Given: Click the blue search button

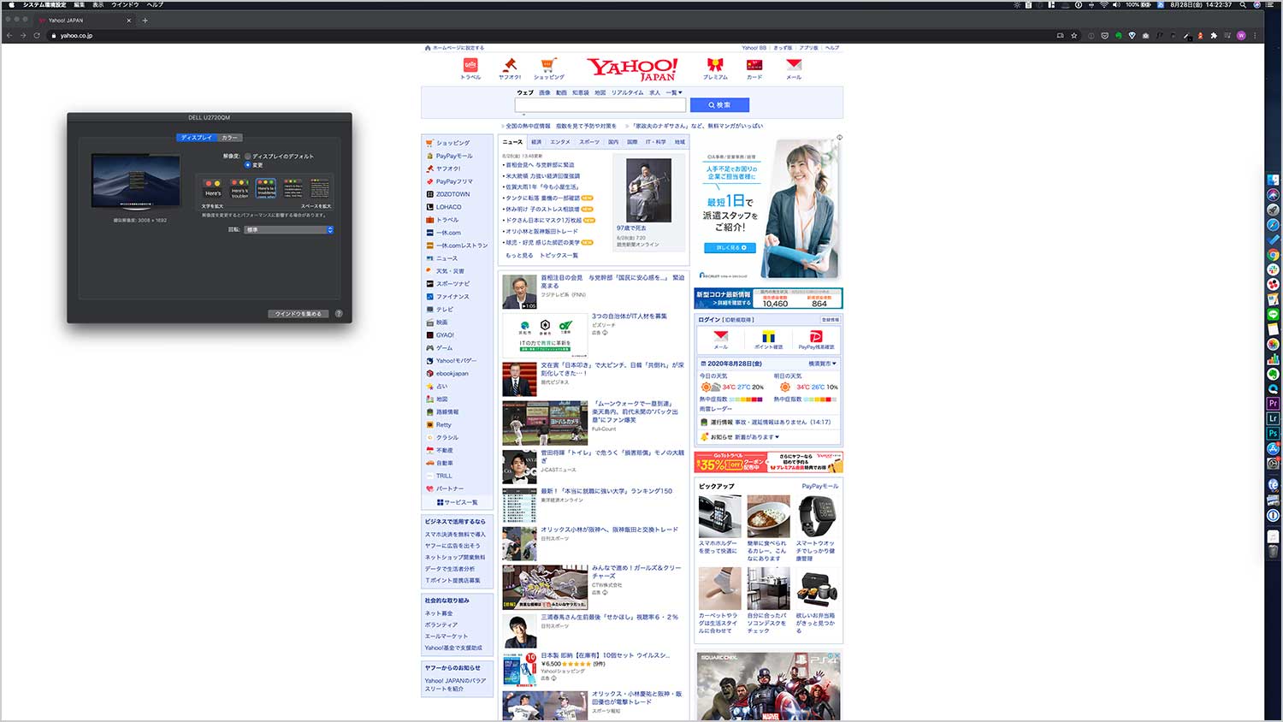Looking at the screenshot, I should click(719, 105).
